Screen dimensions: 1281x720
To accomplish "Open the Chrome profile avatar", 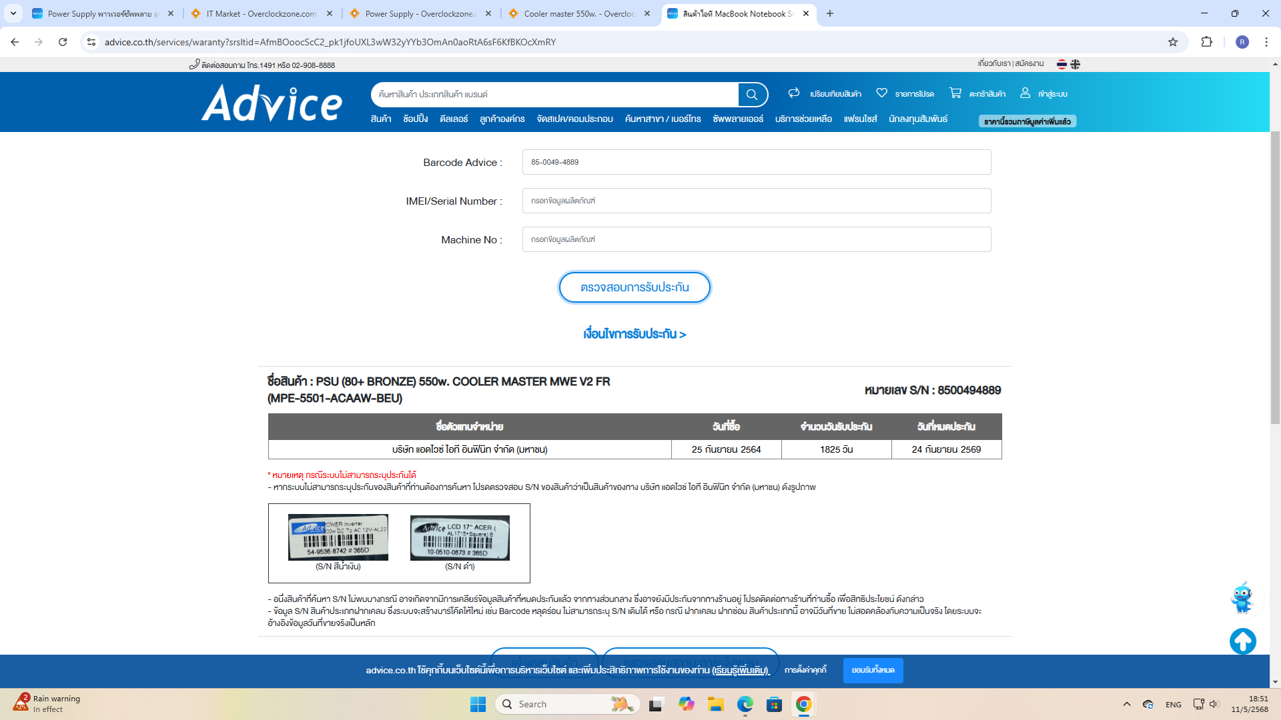I will point(1242,42).
